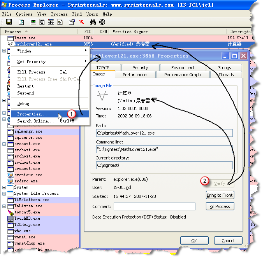Click the tomcat5.exe process icon
This screenshot has width=262, height=257.
click(x=11, y=212)
